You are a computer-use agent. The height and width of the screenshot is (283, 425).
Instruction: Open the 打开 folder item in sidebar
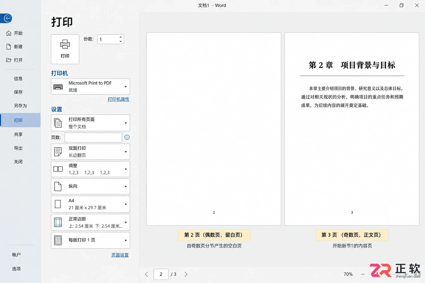click(x=14, y=60)
